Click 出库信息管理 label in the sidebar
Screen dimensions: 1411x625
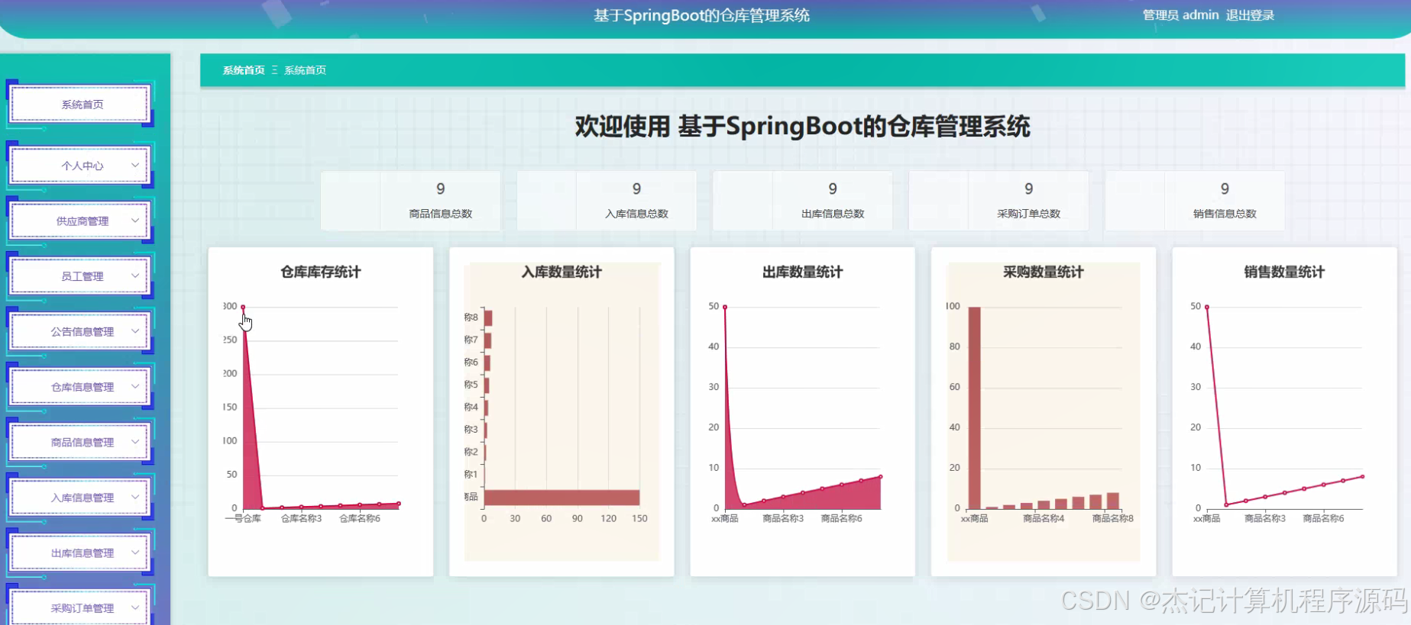coord(83,553)
